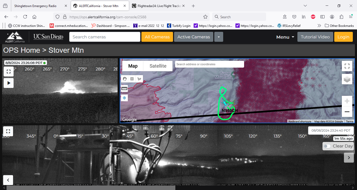
Task: Make the Stover Mtn camera feed fullscreen
Action: coord(8,72)
